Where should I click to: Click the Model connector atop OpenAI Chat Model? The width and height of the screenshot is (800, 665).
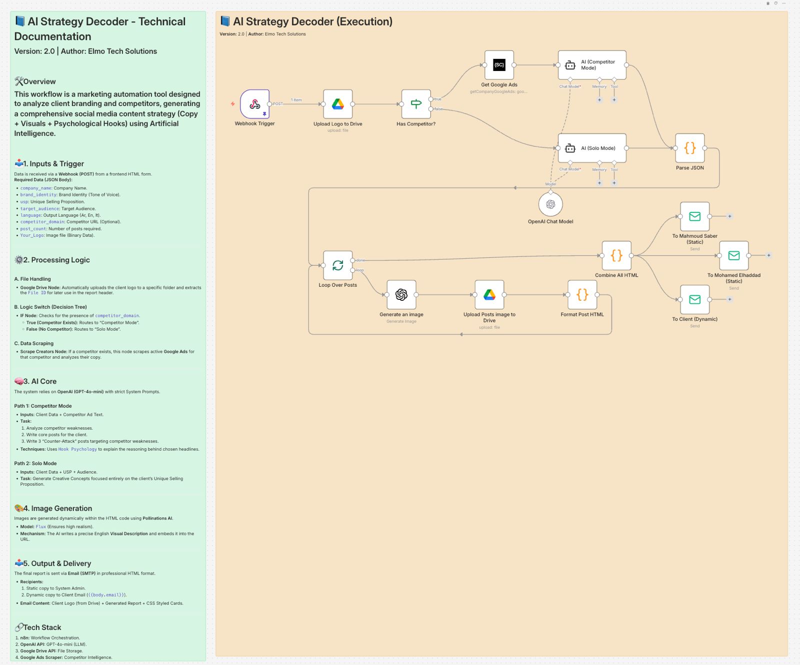550,192
